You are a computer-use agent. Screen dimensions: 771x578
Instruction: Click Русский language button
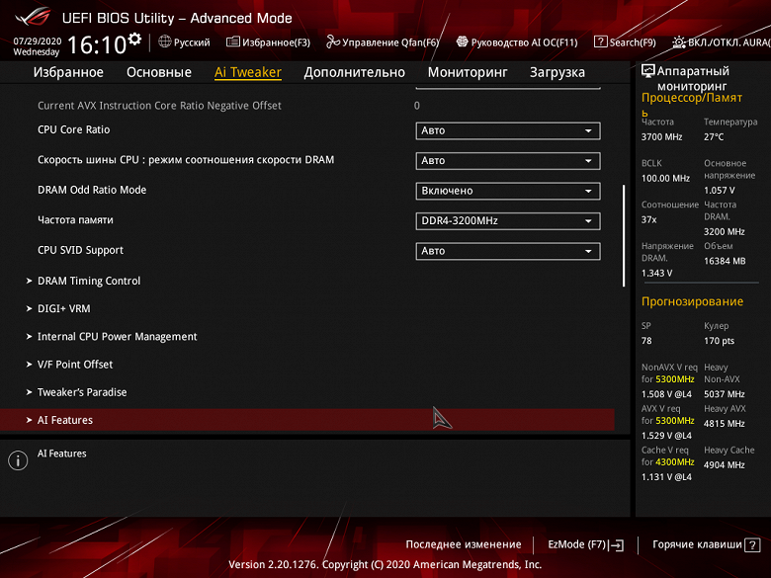pos(185,42)
